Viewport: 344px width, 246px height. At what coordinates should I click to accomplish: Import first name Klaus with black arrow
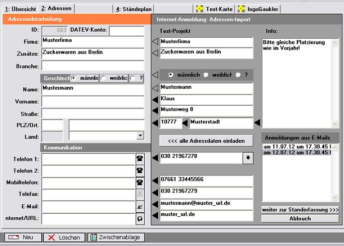click(155, 100)
